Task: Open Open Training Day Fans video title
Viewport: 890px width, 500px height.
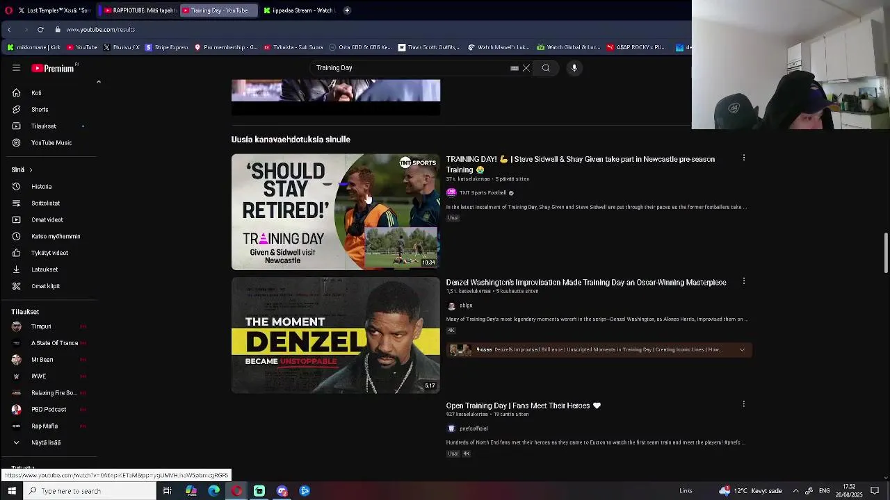Action: click(x=523, y=406)
